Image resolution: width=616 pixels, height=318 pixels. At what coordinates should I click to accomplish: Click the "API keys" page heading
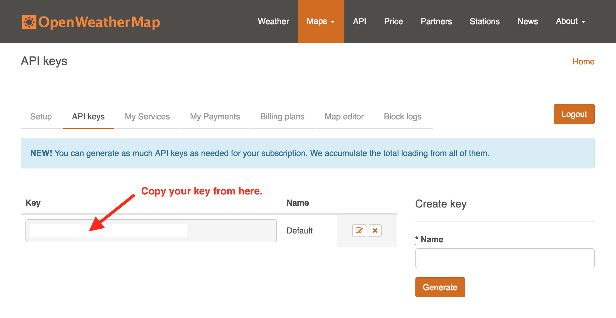44,61
